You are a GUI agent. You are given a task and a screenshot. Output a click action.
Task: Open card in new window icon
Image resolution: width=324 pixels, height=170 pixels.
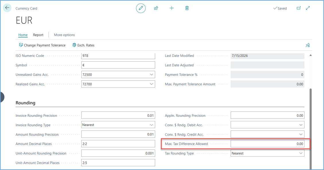[298, 8]
